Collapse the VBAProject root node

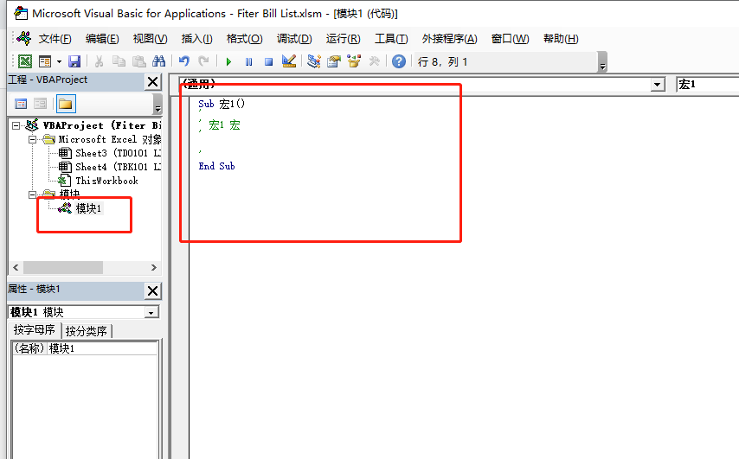point(16,125)
